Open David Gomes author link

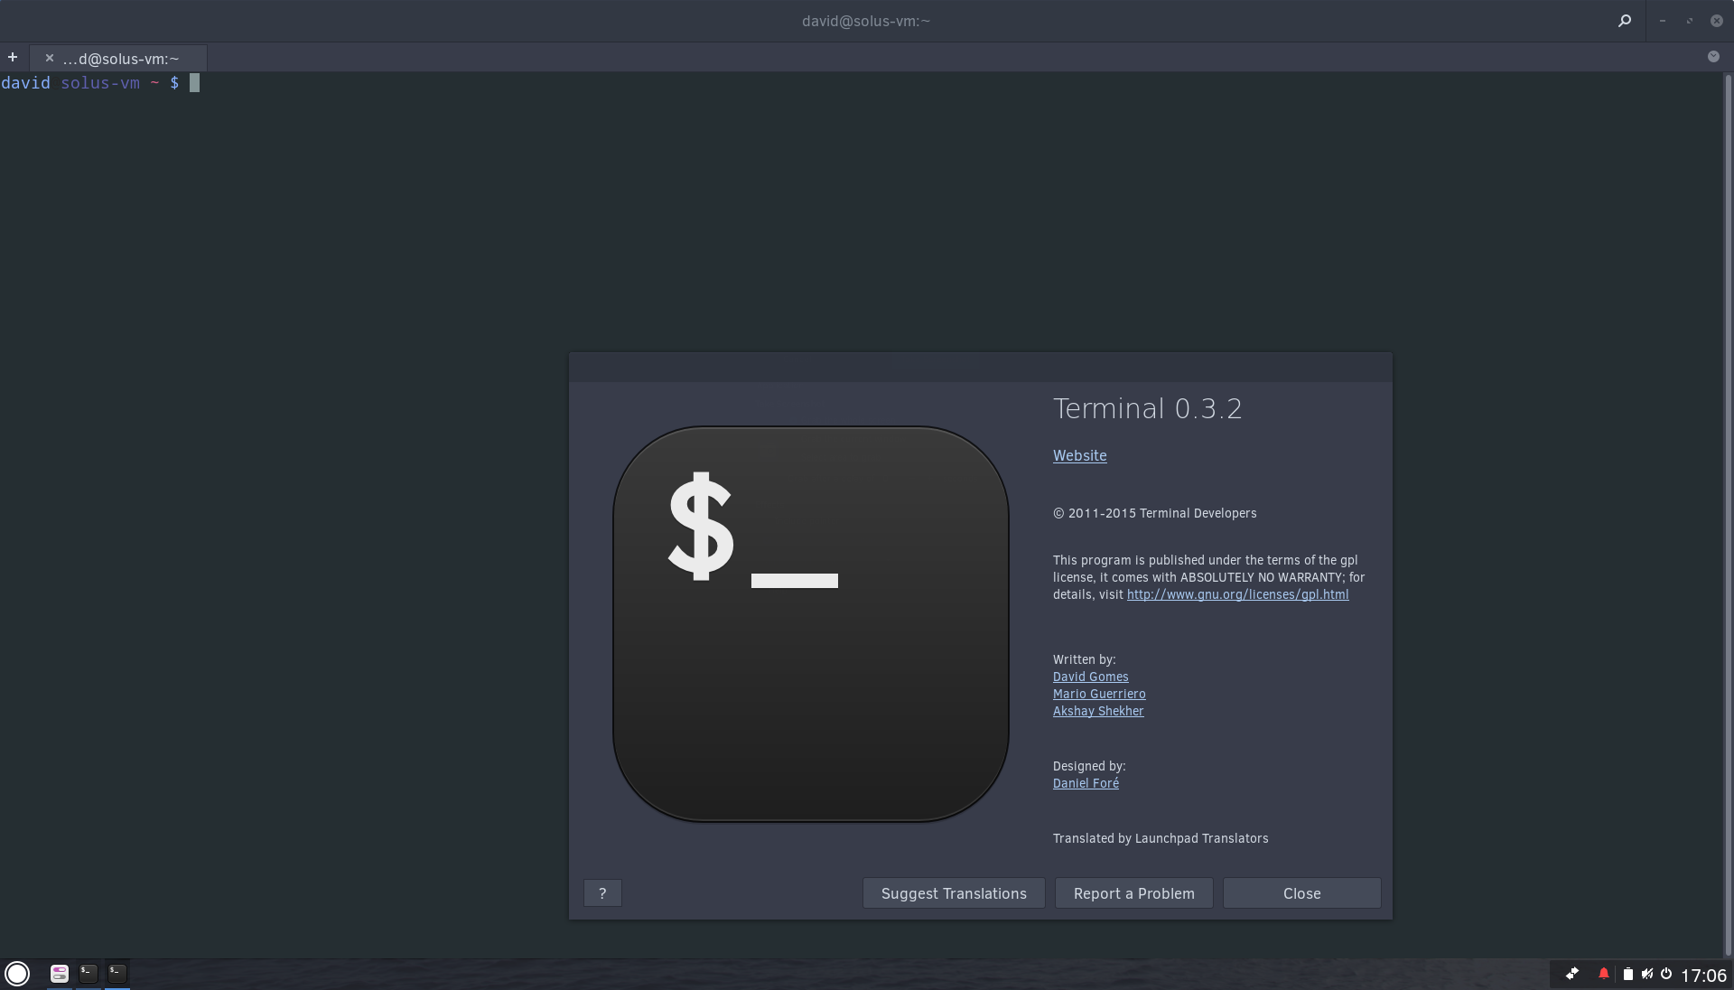[1090, 677]
